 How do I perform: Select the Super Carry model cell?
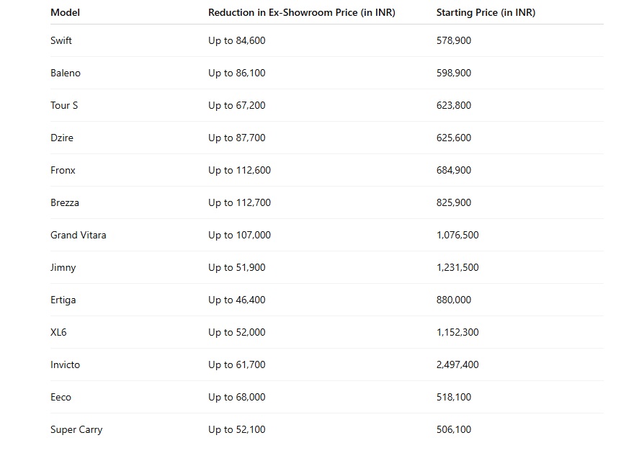pyautogui.click(x=76, y=429)
